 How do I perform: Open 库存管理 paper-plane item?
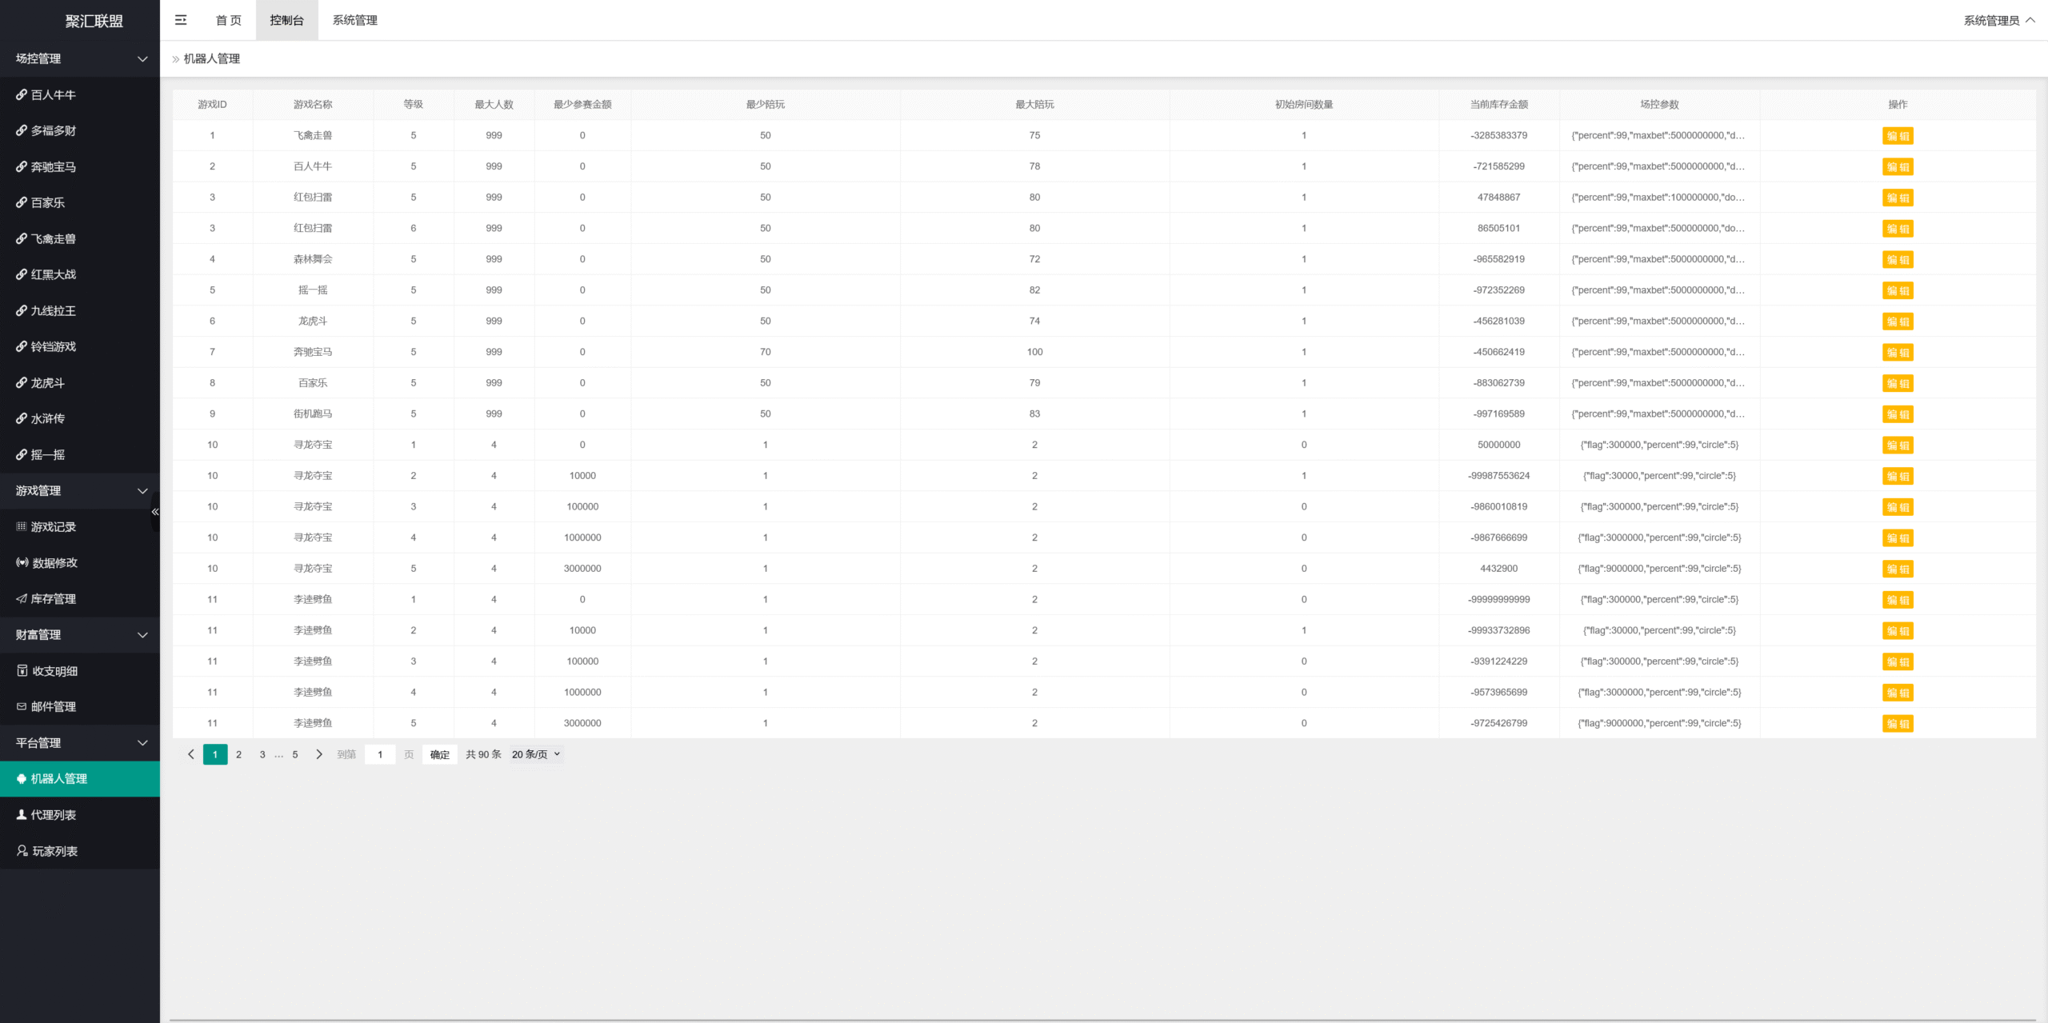[x=53, y=599]
